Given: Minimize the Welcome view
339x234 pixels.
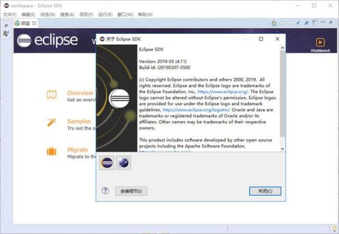Looking at the screenshot, I should coord(323,22).
